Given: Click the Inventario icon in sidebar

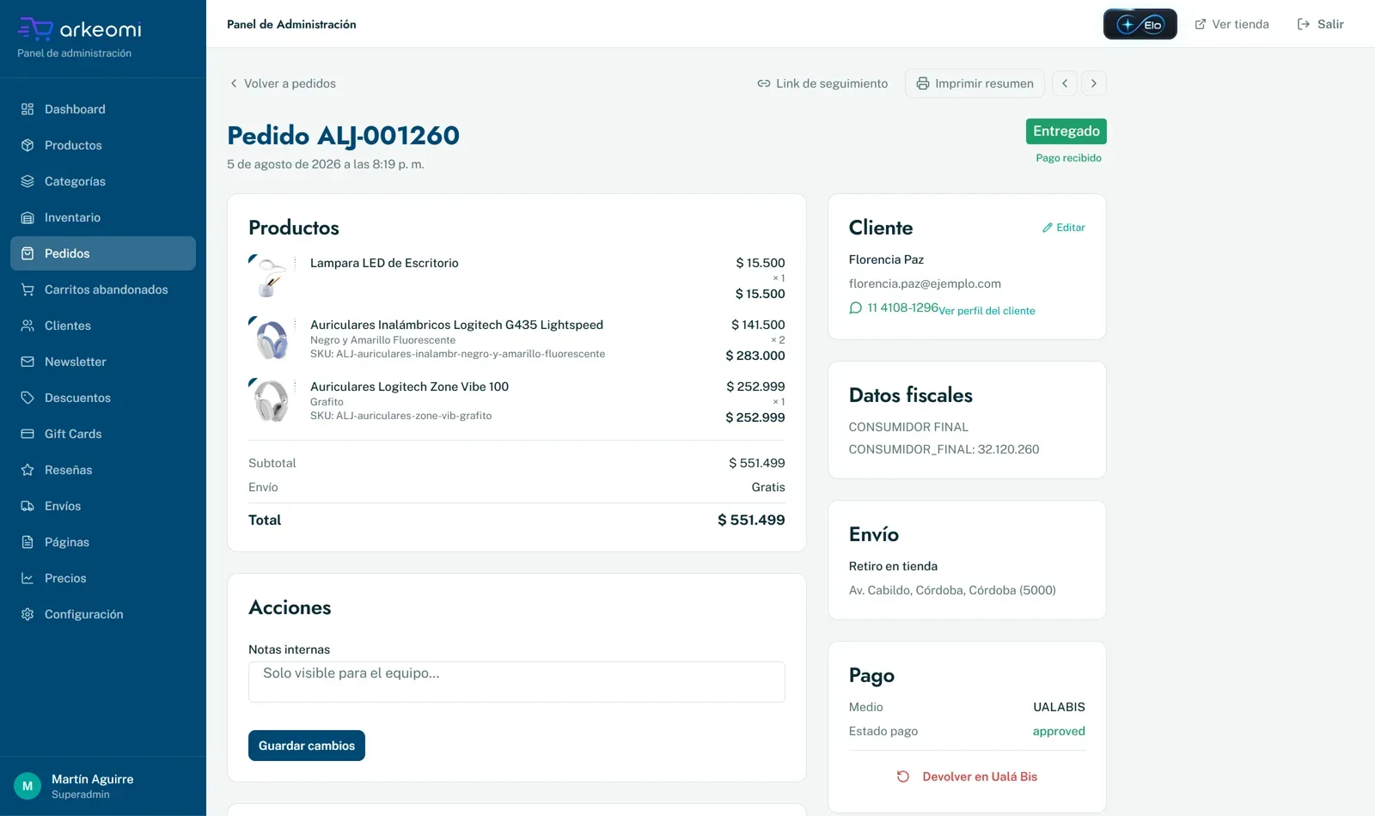Looking at the screenshot, I should (x=27, y=217).
